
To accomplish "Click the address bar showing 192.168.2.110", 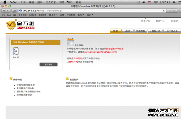I will 92,11.
